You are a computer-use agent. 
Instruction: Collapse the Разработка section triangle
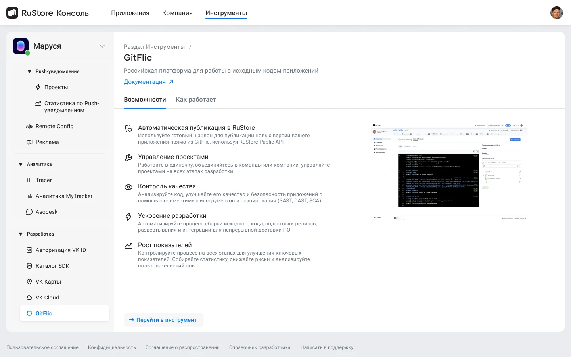point(21,234)
